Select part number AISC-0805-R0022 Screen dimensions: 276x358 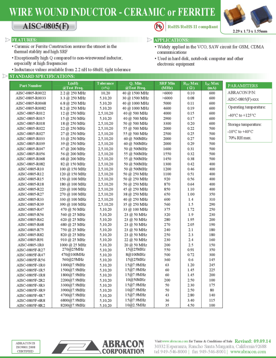click(x=31, y=93)
